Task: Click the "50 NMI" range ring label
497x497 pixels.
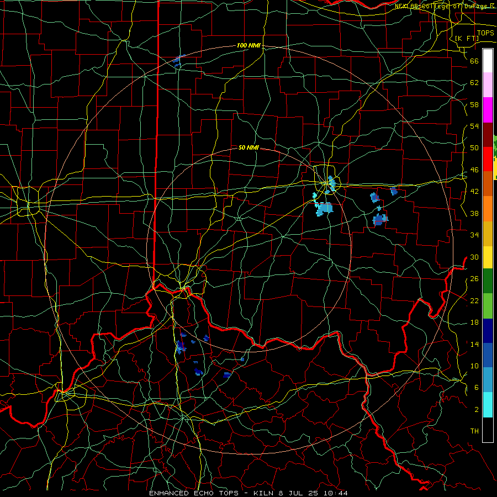Action: 248,147
